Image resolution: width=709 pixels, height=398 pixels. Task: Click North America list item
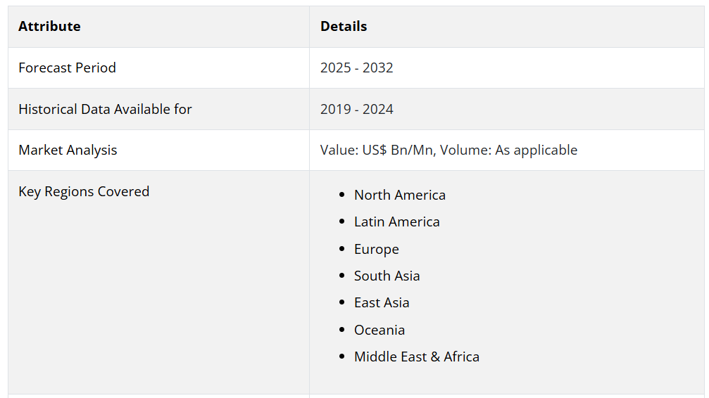click(x=400, y=195)
